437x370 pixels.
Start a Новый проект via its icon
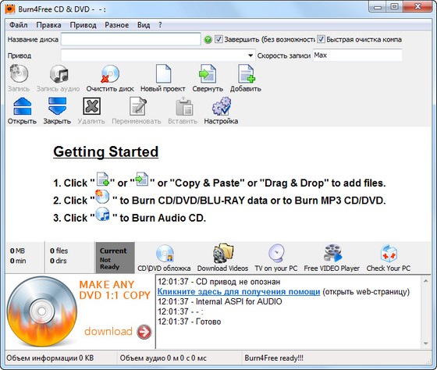[163, 73]
